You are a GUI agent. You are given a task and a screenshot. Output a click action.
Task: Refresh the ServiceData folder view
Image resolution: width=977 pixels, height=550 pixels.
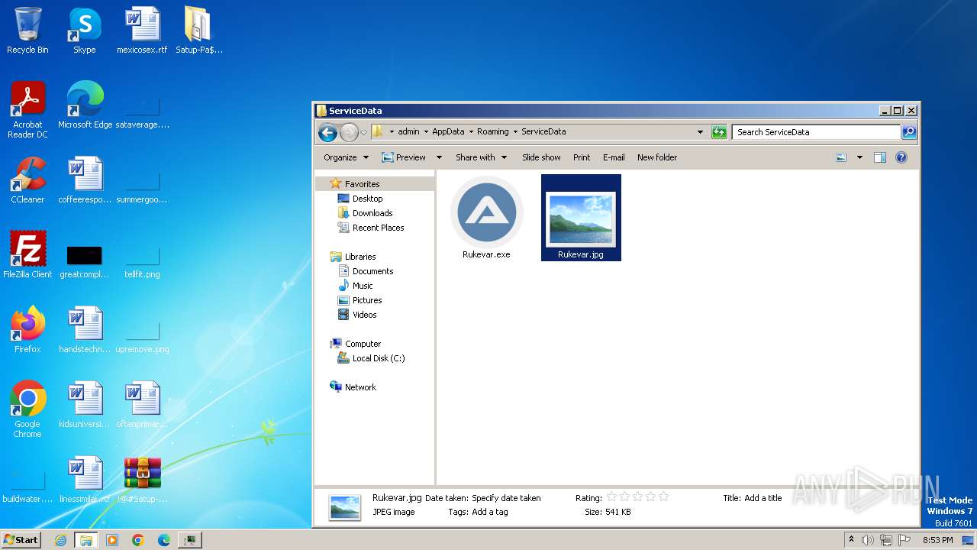(x=719, y=132)
